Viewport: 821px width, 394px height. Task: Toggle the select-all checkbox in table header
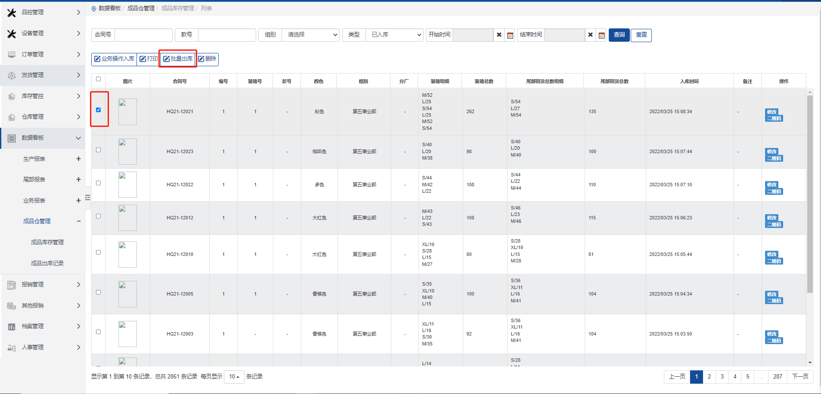coord(98,79)
